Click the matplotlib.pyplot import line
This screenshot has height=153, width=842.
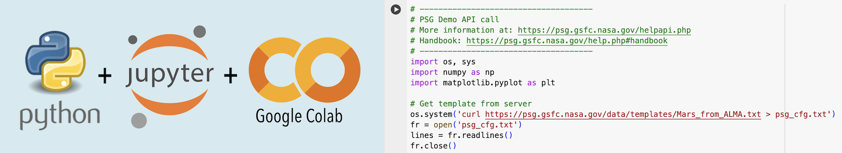click(x=482, y=83)
